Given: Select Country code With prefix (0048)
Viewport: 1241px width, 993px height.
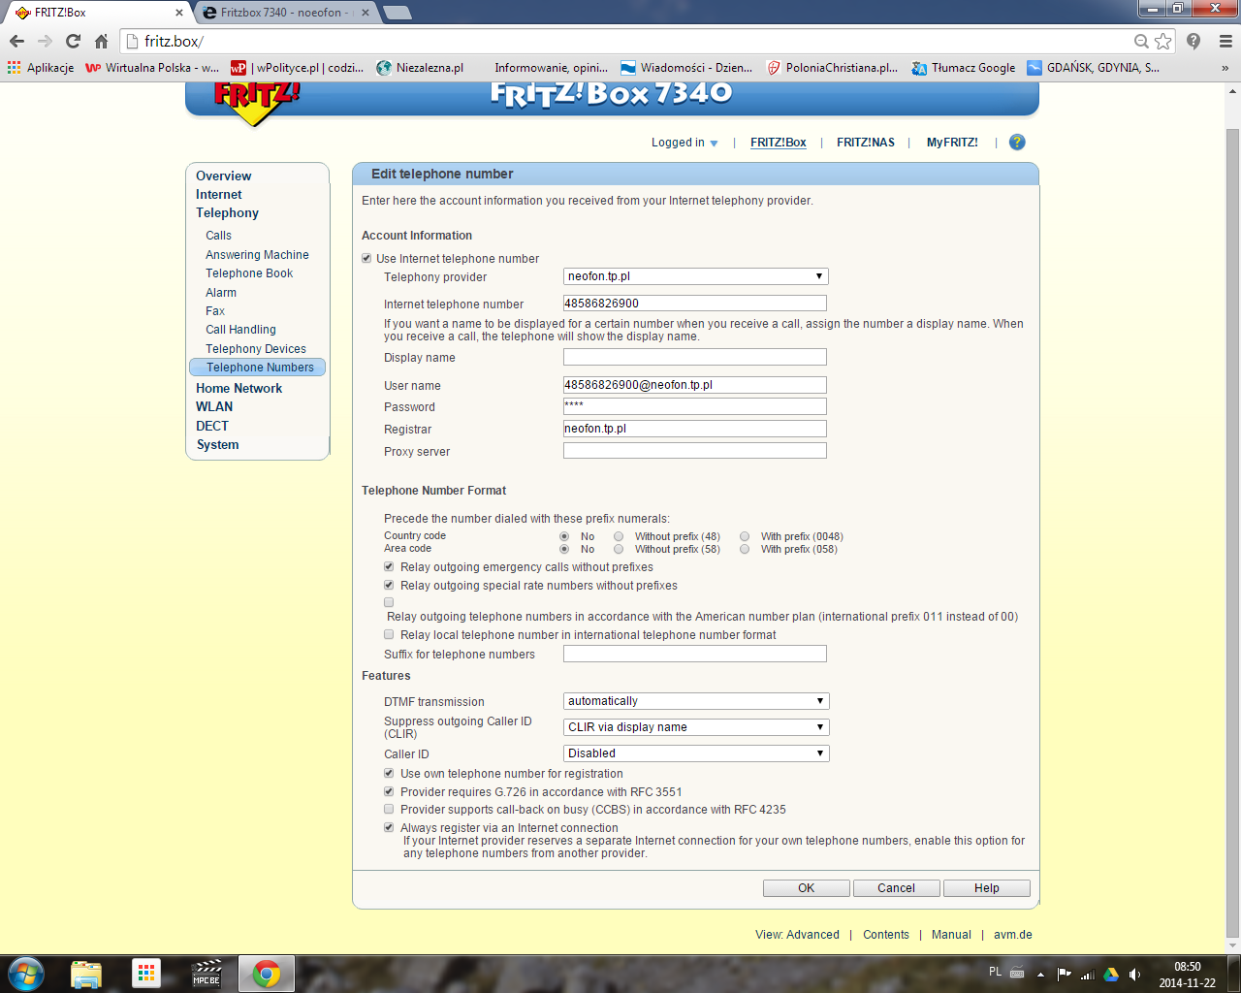Looking at the screenshot, I should click(x=745, y=536).
